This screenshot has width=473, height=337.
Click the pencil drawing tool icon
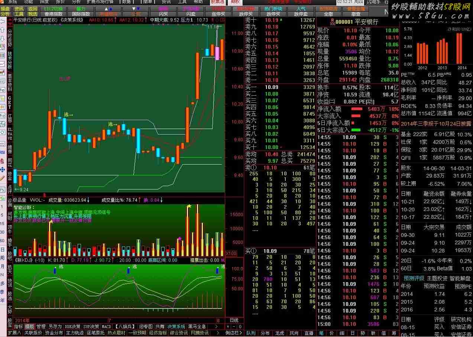coord(2,178)
